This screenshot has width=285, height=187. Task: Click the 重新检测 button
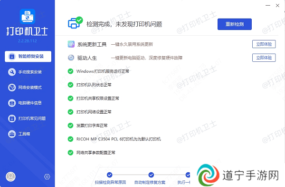pos(235,24)
